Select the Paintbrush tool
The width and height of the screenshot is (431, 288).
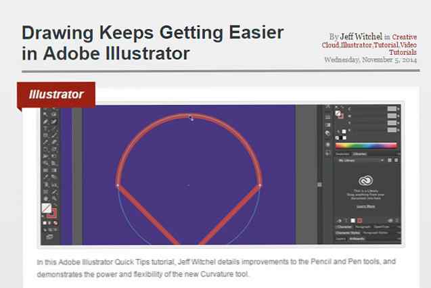54,135
